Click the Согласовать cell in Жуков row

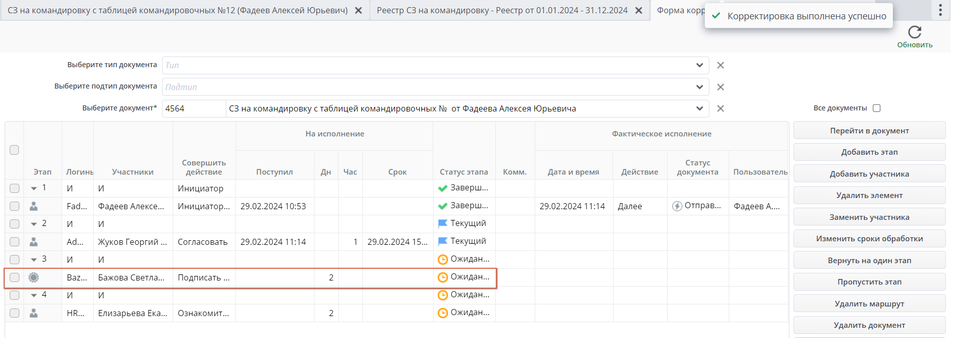pos(204,242)
